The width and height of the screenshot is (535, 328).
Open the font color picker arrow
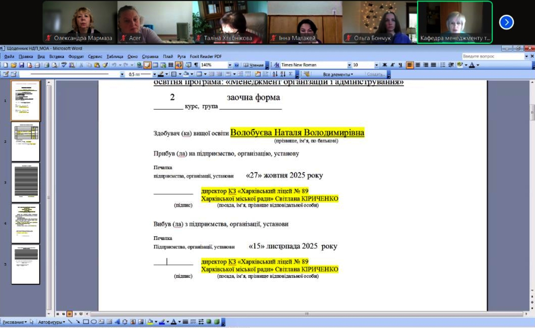pos(478,65)
